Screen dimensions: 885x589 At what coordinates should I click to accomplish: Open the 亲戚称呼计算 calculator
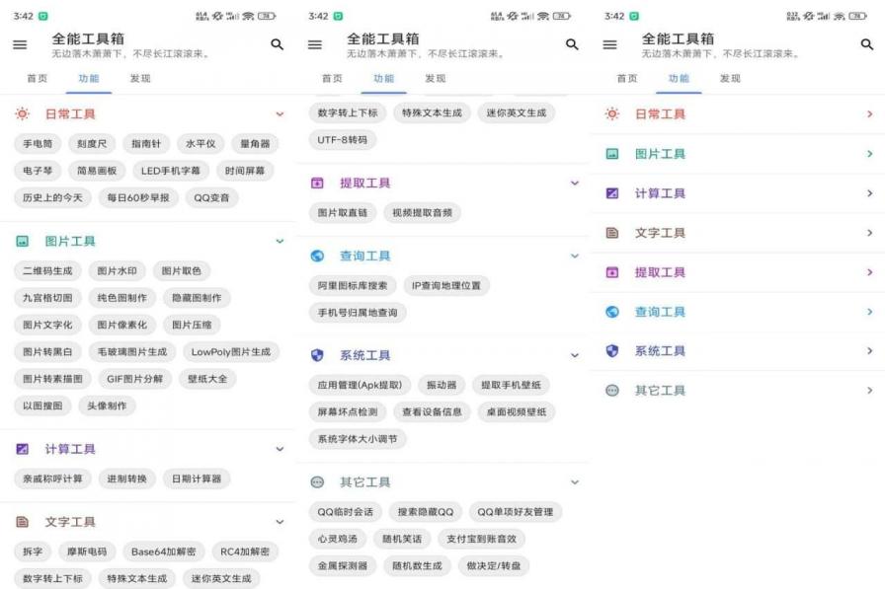point(52,479)
